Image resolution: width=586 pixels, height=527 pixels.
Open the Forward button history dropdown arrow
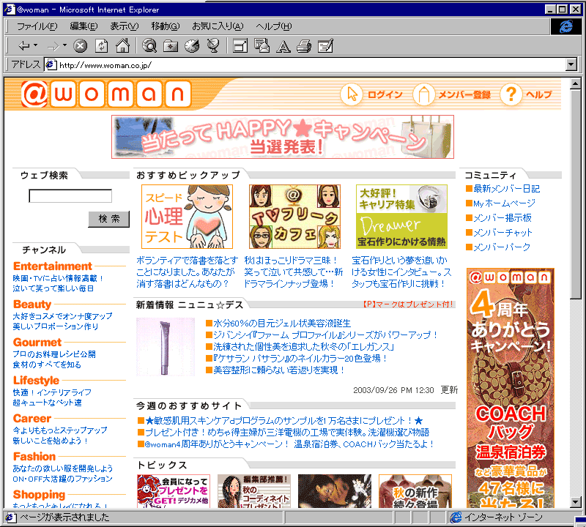pyautogui.click(x=64, y=45)
